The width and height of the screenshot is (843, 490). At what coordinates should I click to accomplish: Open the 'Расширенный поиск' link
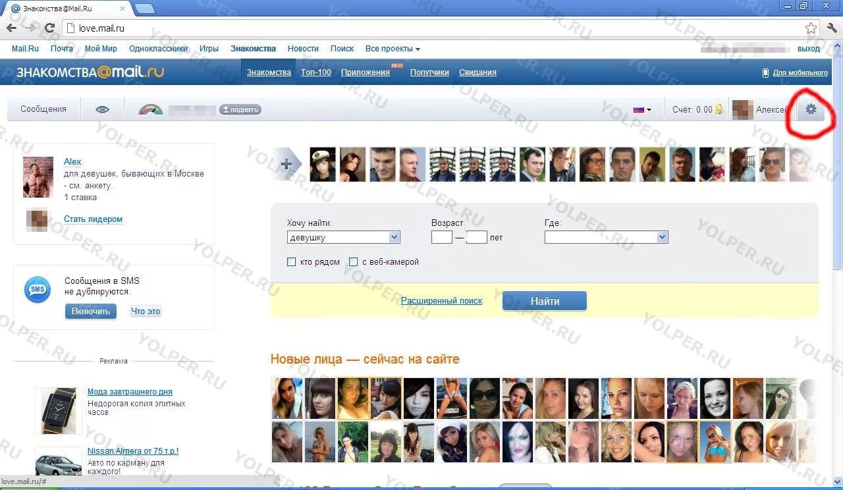coord(441,300)
